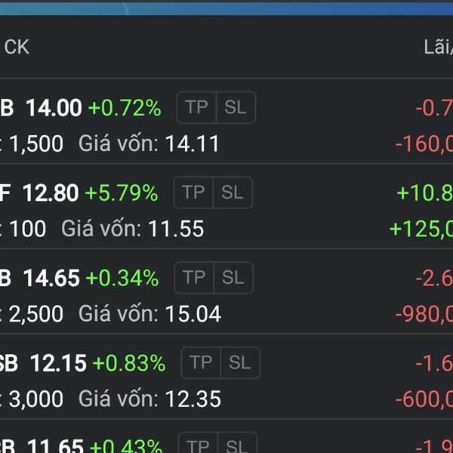
Task: Click the +125,0 profit amount
Action: 421,229
